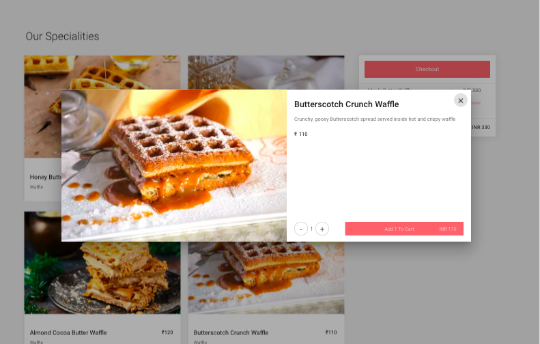Select the Almond Cocoa Butter Waffle title
This screenshot has width=540, height=344.
pos(68,332)
